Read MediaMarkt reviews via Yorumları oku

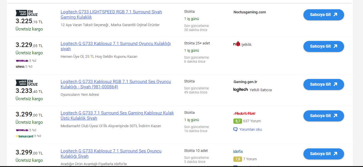[x=250, y=130]
